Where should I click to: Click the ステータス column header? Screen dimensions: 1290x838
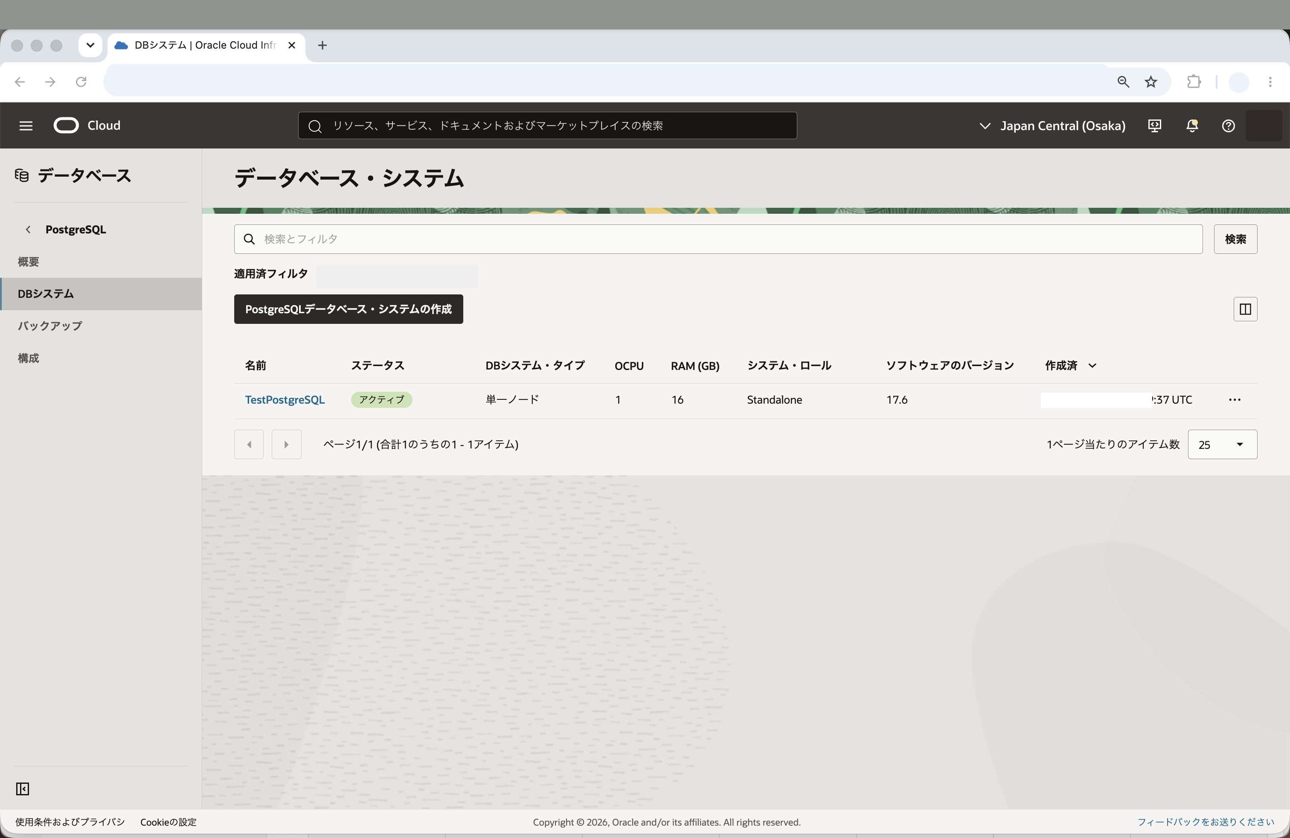[378, 366]
